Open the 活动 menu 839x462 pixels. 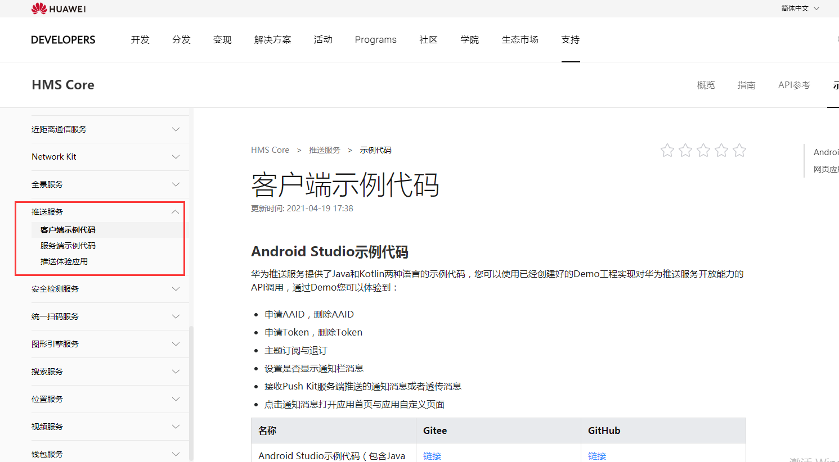point(323,40)
